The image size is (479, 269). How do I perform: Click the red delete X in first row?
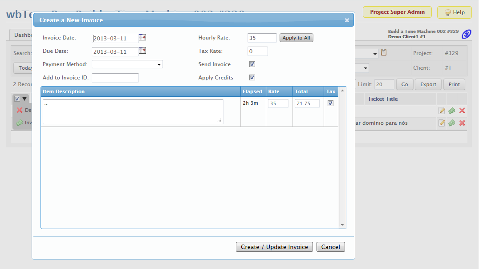point(462,111)
